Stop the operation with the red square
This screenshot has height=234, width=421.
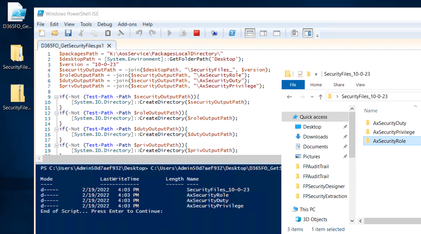196,33
